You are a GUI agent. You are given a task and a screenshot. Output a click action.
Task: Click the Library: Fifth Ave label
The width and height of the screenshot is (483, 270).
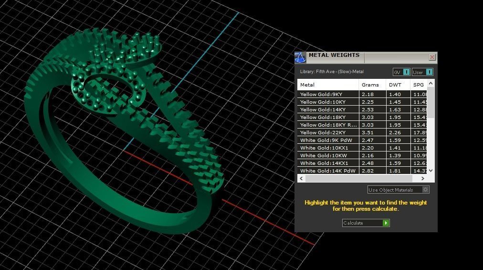[332, 72]
